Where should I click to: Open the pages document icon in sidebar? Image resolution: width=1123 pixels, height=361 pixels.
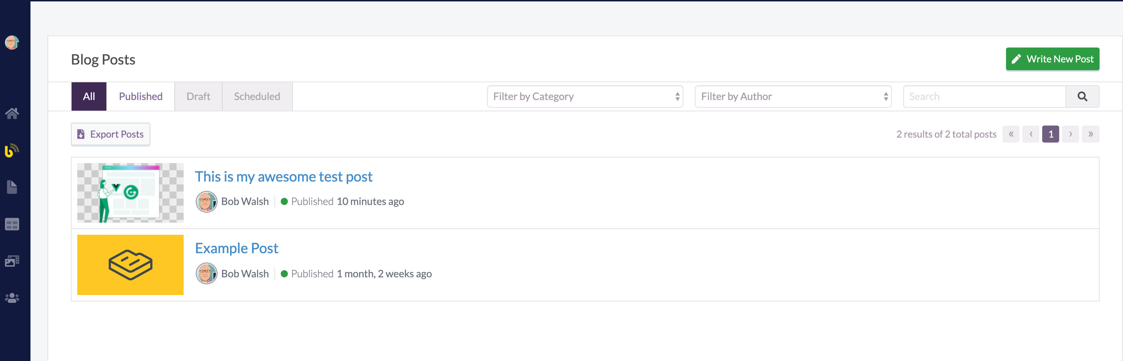12,187
